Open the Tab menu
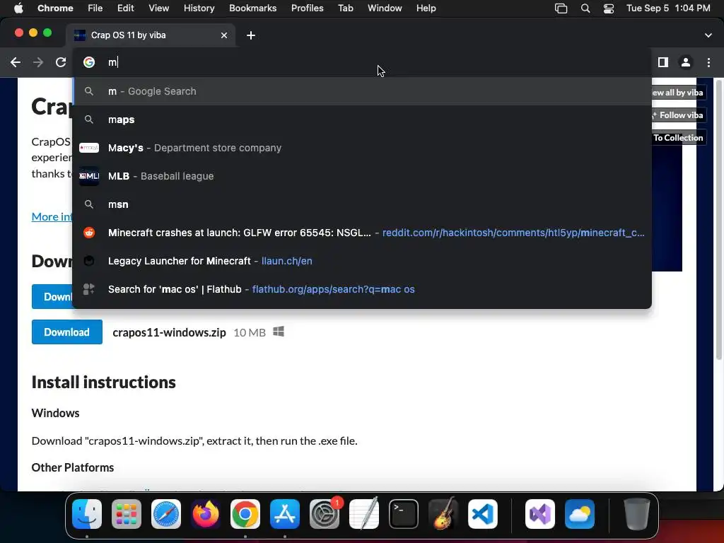Viewport: 724px width, 543px height. click(x=345, y=8)
